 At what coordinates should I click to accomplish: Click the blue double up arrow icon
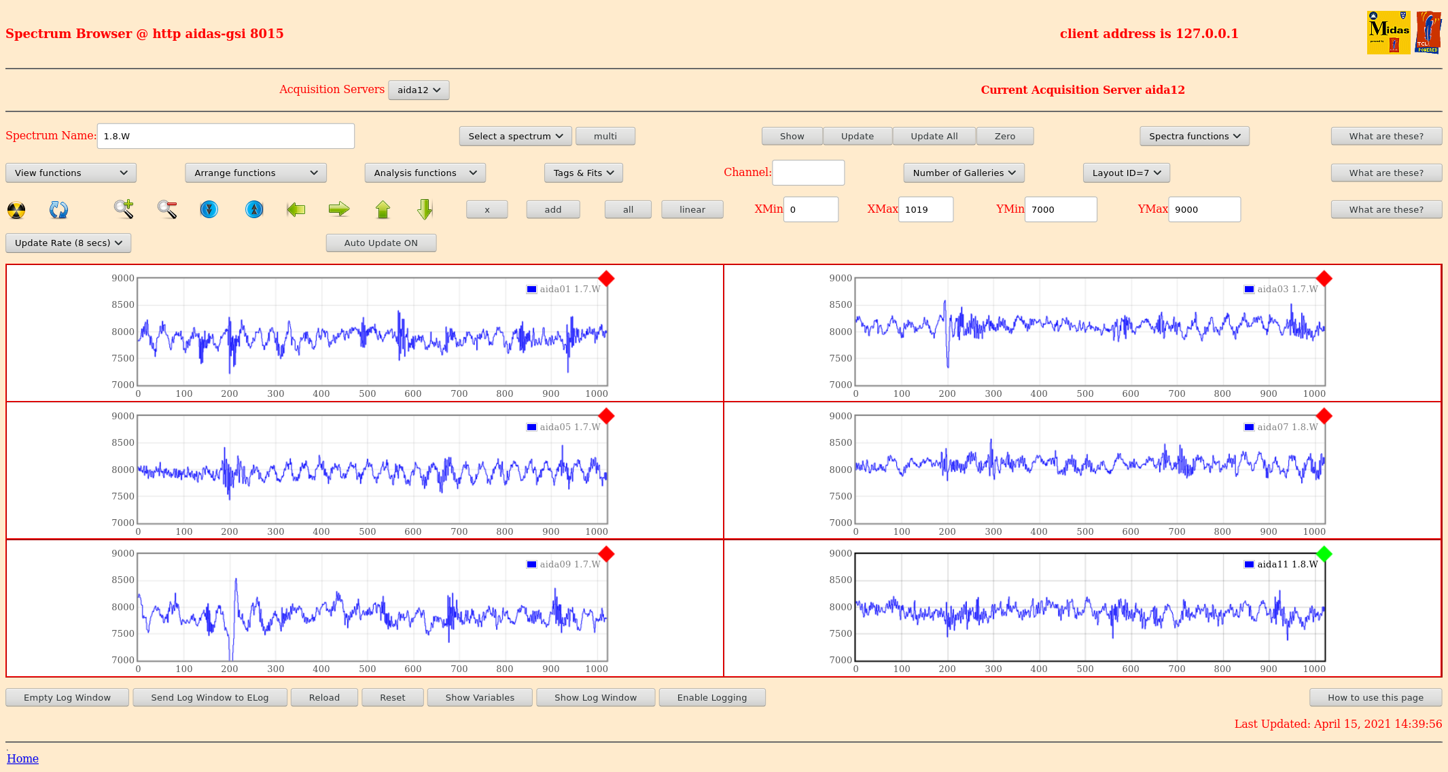(254, 209)
